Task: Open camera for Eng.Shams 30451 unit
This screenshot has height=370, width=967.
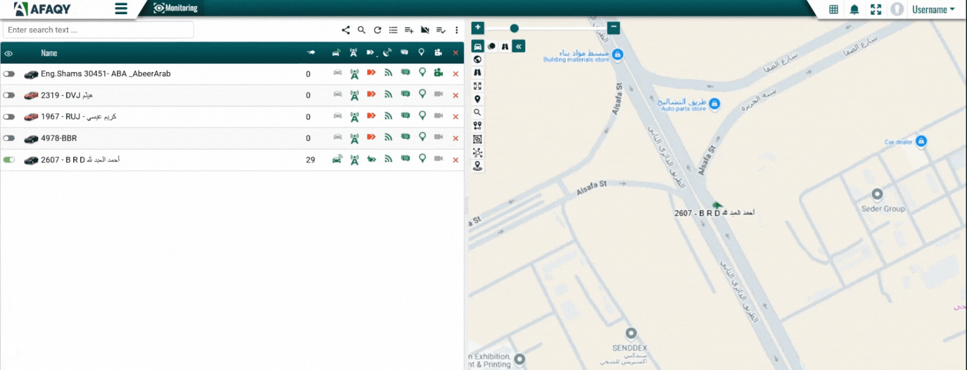Action: click(439, 73)
